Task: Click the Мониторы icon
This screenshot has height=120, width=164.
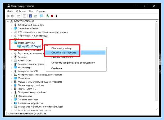Action: (15, 78)
